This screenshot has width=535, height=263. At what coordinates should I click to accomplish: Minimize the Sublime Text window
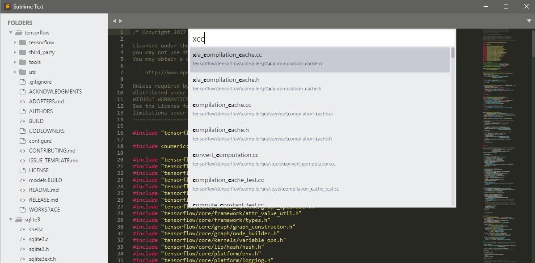click(486, 7)
